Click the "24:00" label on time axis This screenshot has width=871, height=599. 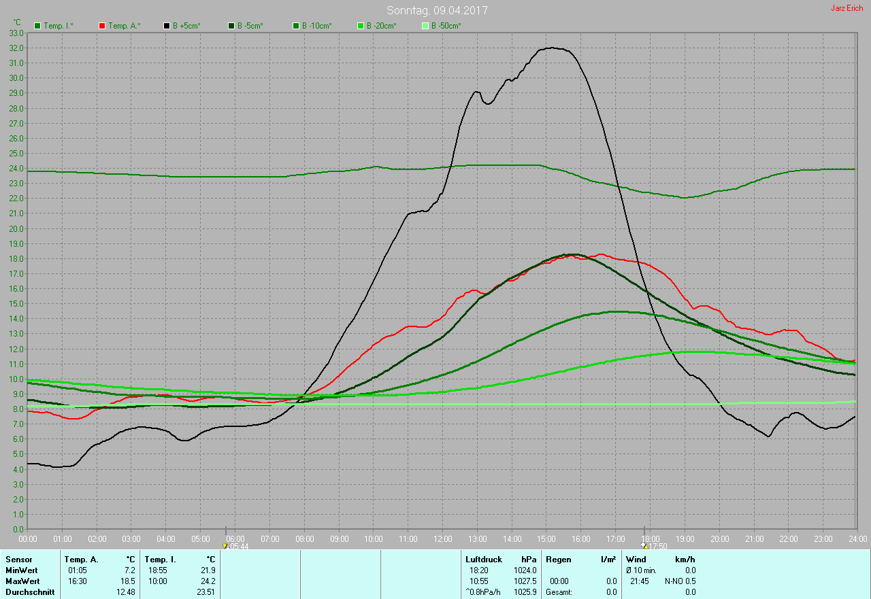[x=857, y=538]
